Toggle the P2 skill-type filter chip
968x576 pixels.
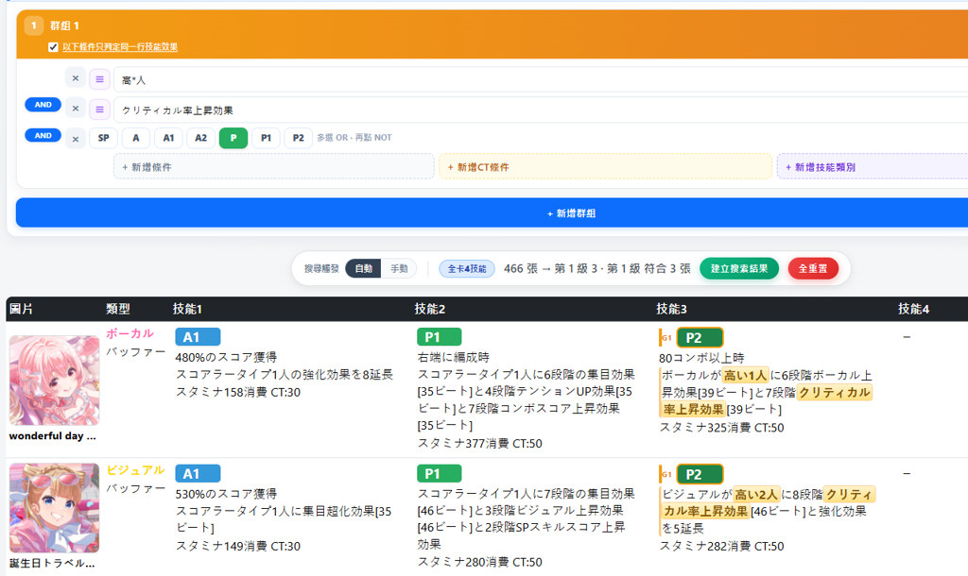[x=298, y=138]
